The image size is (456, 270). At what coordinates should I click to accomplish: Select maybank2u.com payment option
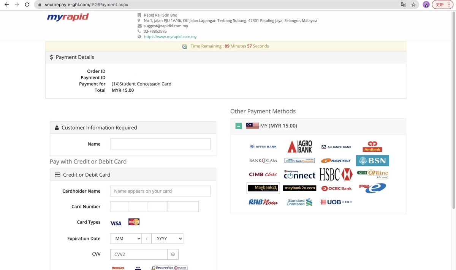299,188
